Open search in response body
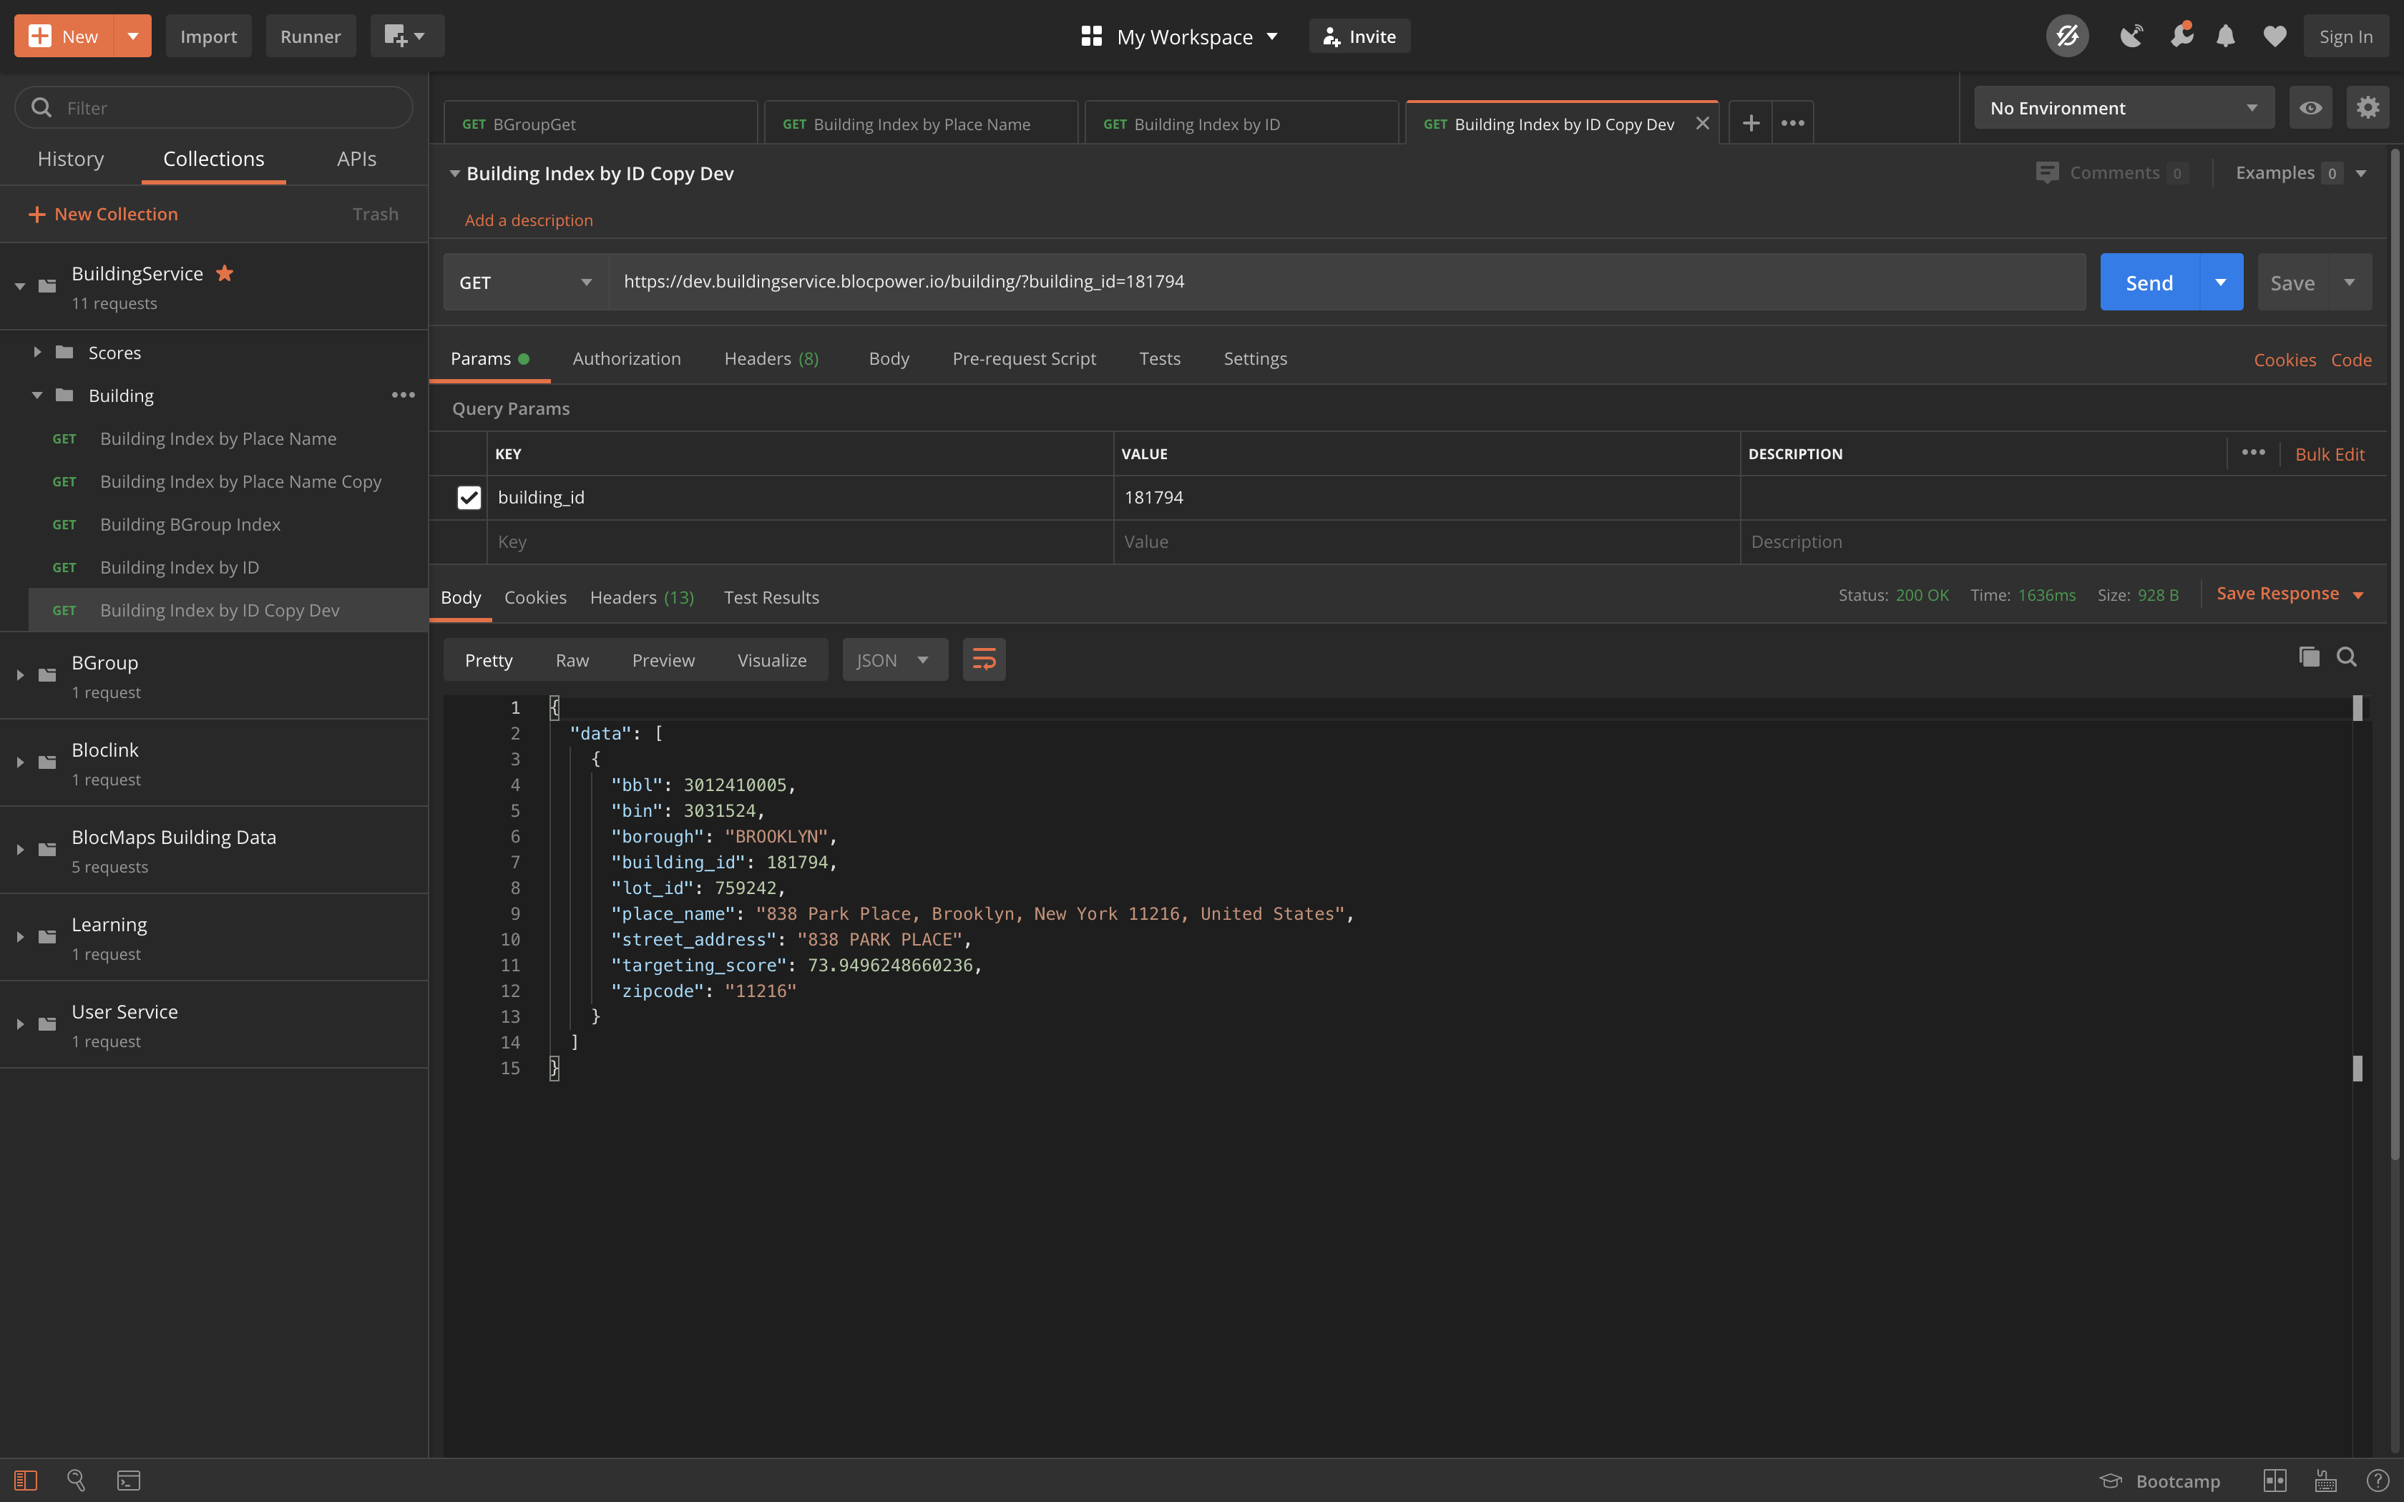Image resolution: width=2404 pixels, height=1502 pixels. click(x=2346, y=657)
